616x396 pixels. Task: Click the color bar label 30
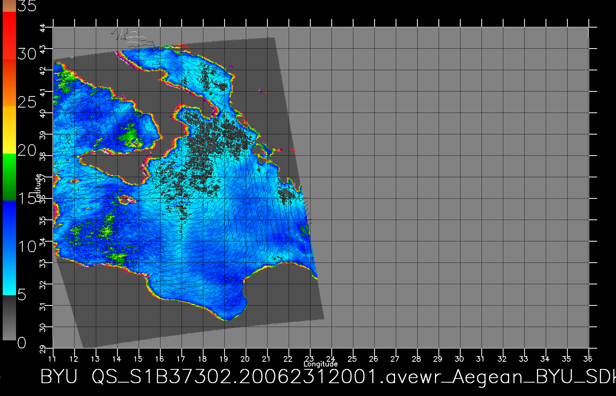coord(27,54)
